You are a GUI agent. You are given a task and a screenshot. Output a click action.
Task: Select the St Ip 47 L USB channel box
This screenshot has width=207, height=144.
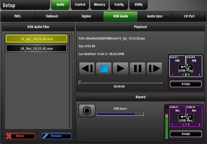tap(177, 66)
